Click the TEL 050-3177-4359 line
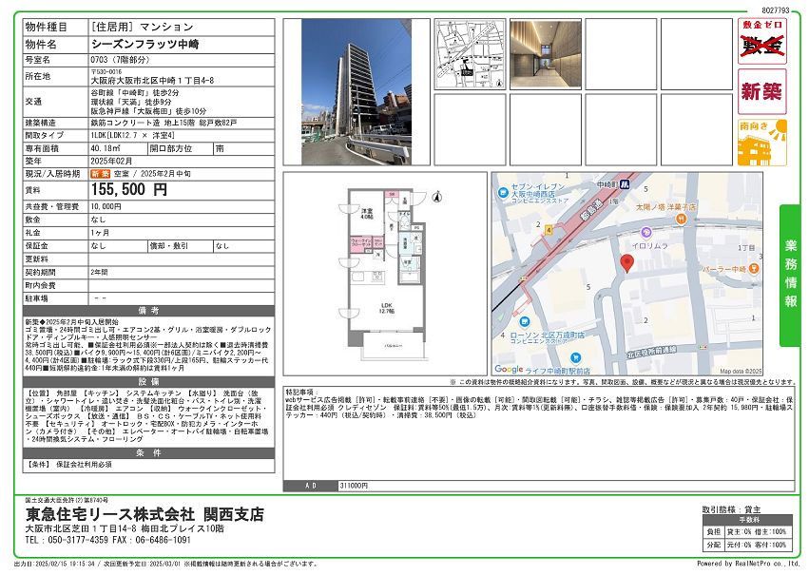This screenshot has width=809, height=575. coord(67,540)
